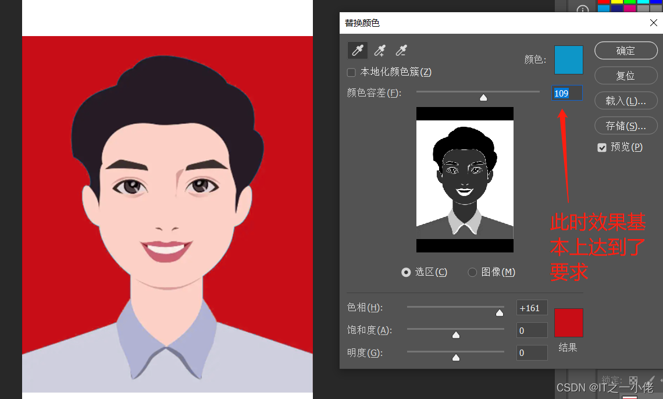Open the red 结果 result color swatch
The height and width of the screenshot is (399, 663).
coord(569,323)
